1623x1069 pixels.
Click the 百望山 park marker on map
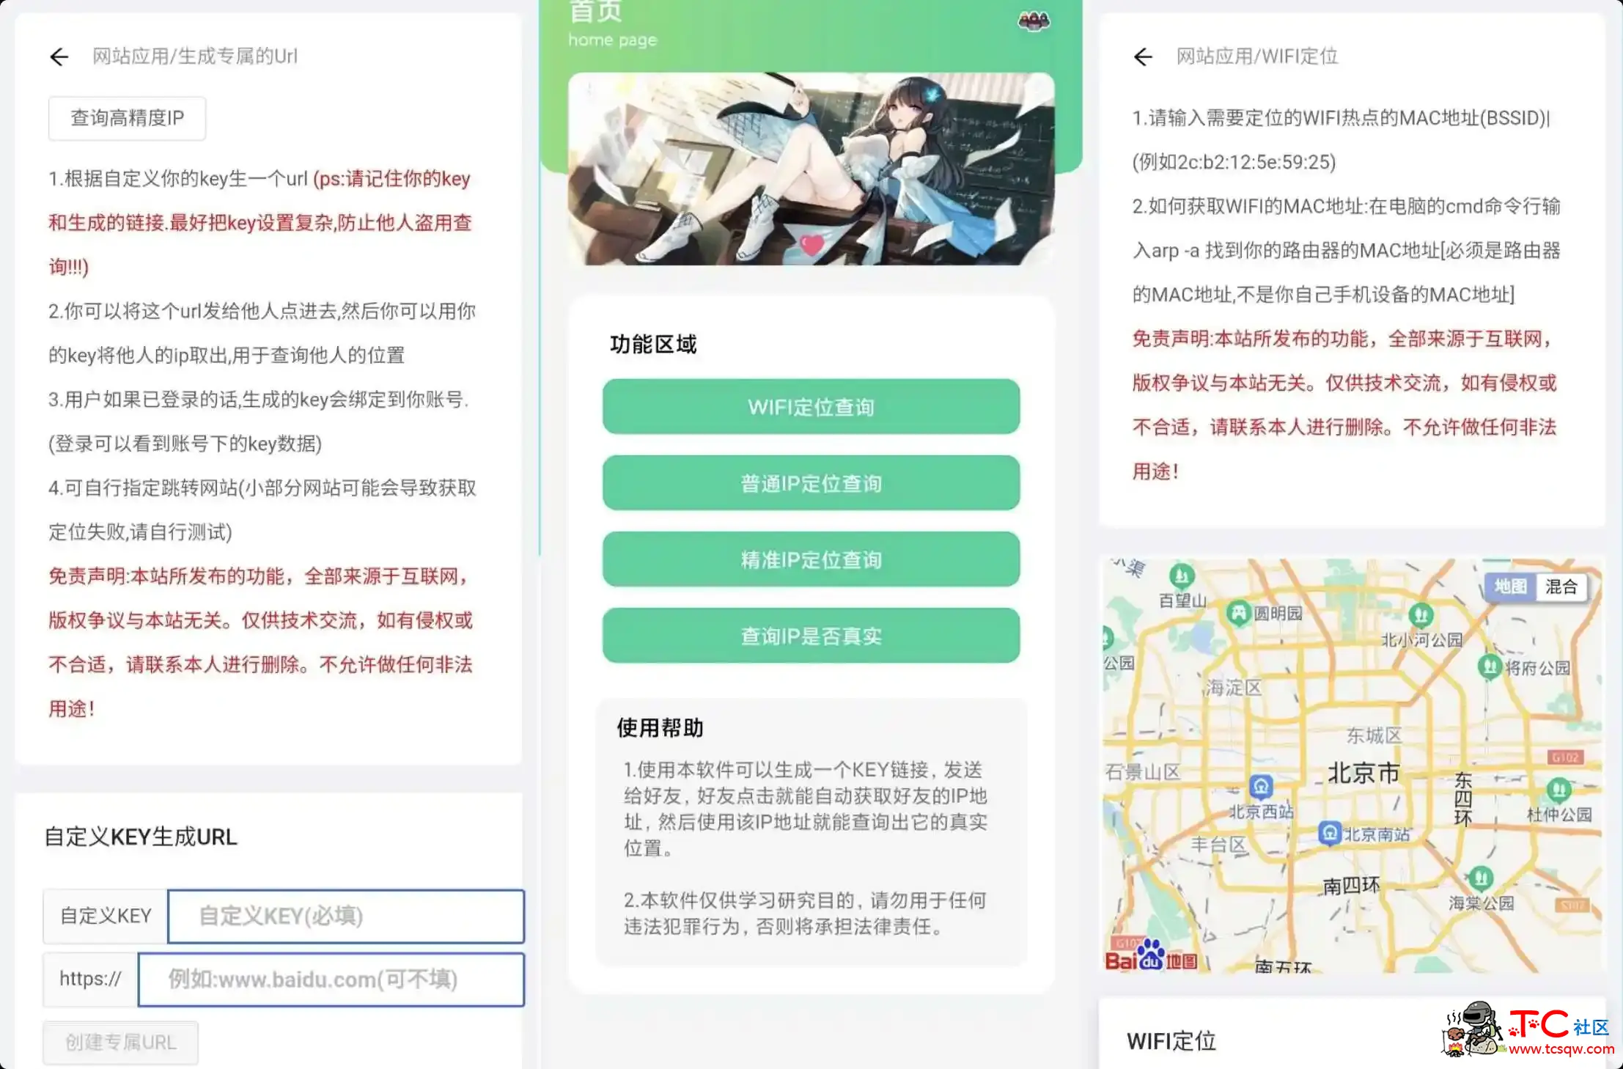(x=1182, y=576)
